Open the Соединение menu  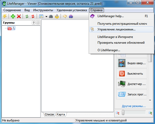tap(12, 10)
